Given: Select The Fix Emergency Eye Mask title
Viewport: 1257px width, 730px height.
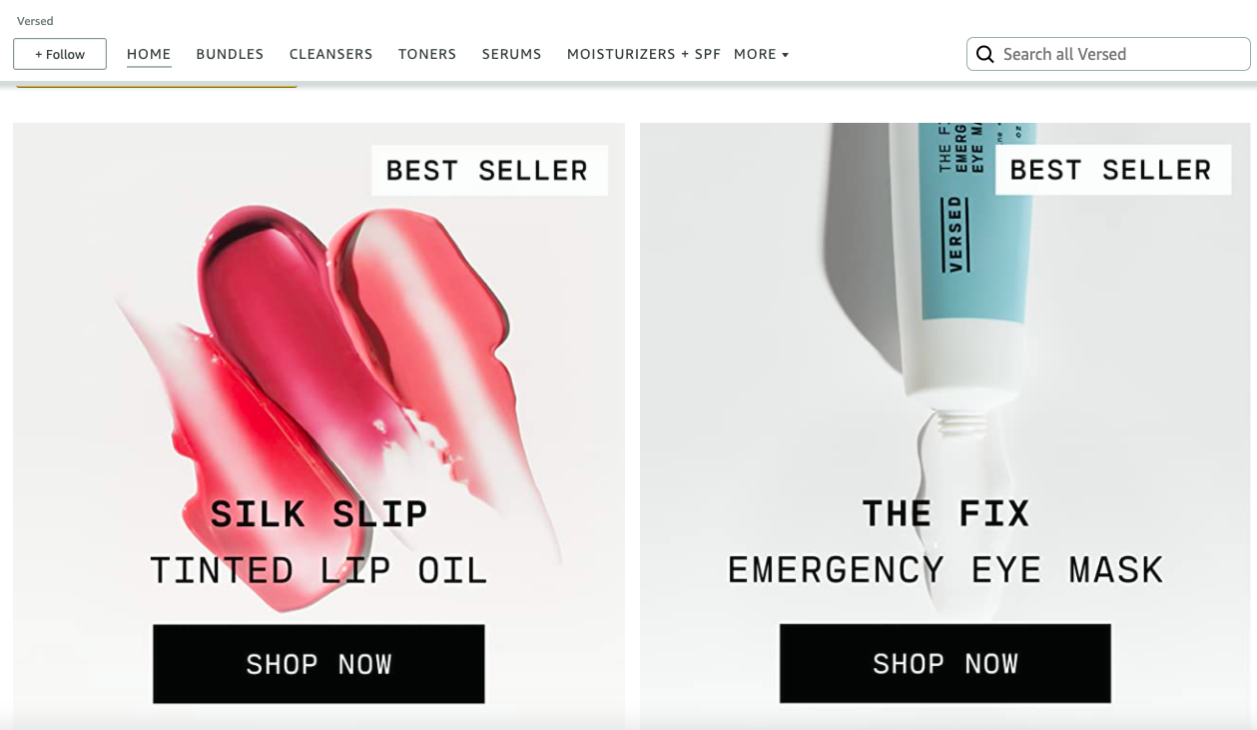Looking at the screenshot, I should tap(945, 541).
